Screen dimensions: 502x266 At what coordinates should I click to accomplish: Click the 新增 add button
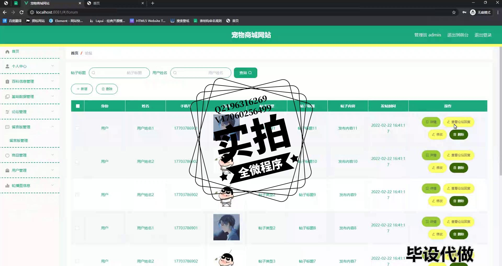[x=82, y=89]
